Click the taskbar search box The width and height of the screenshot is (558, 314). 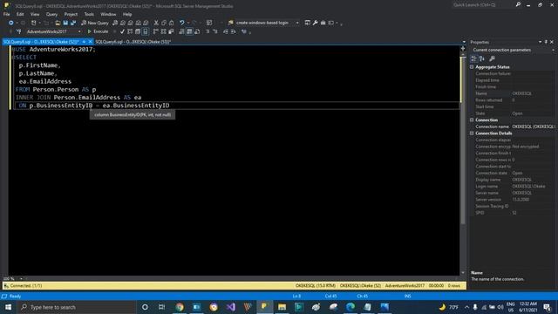click(77, 307)
